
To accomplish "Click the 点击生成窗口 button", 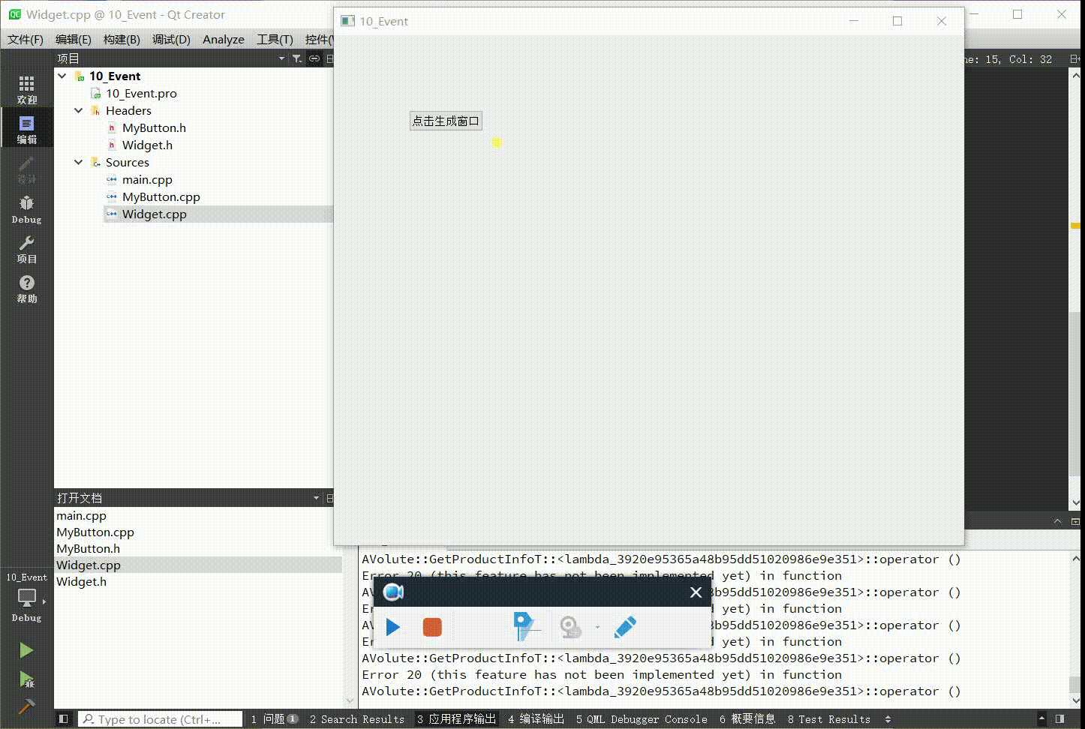I will (446, 121).
